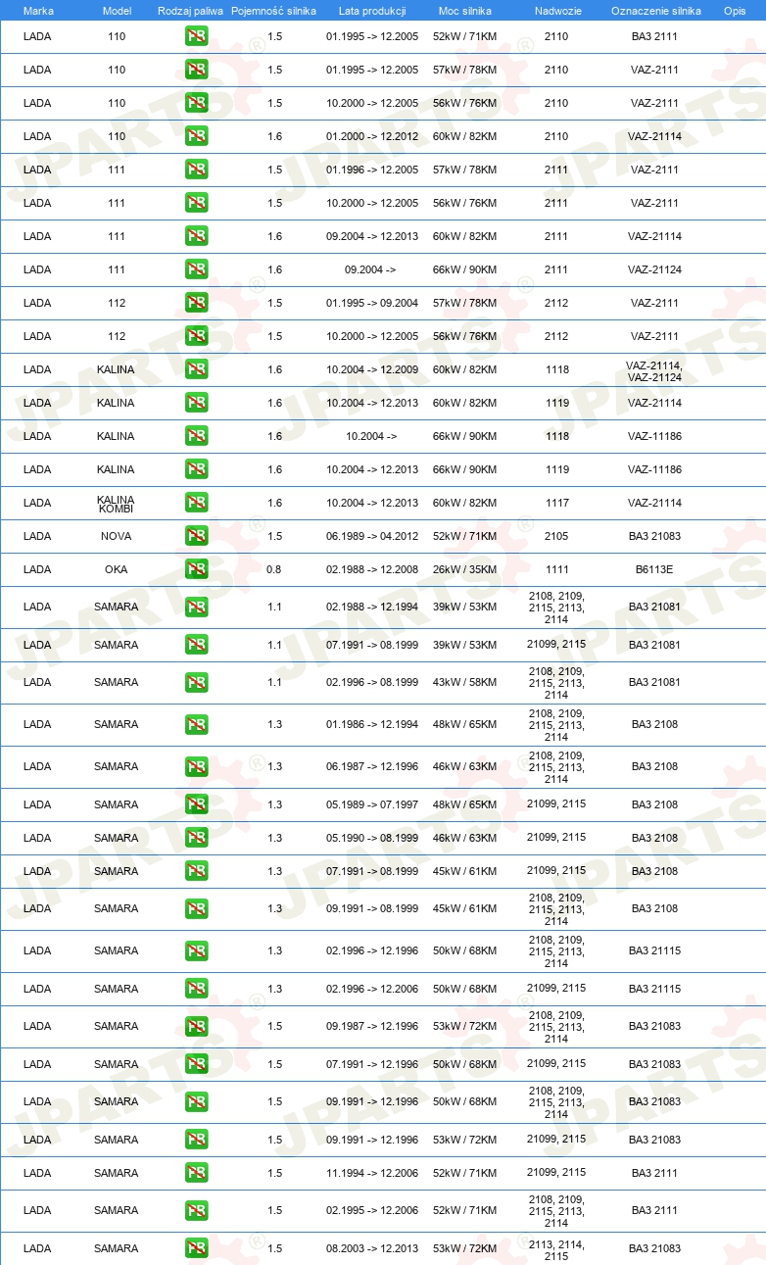This screenshot has height=1265, width=766.
Task: Click body code 1117
Action: click(x=556, y=504)
